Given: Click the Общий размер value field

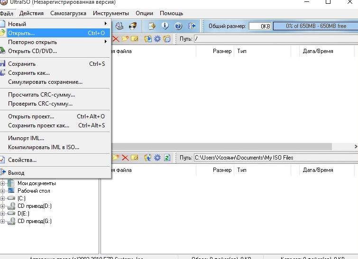Looking at the screenshot, I should click(x=260, y=26).
